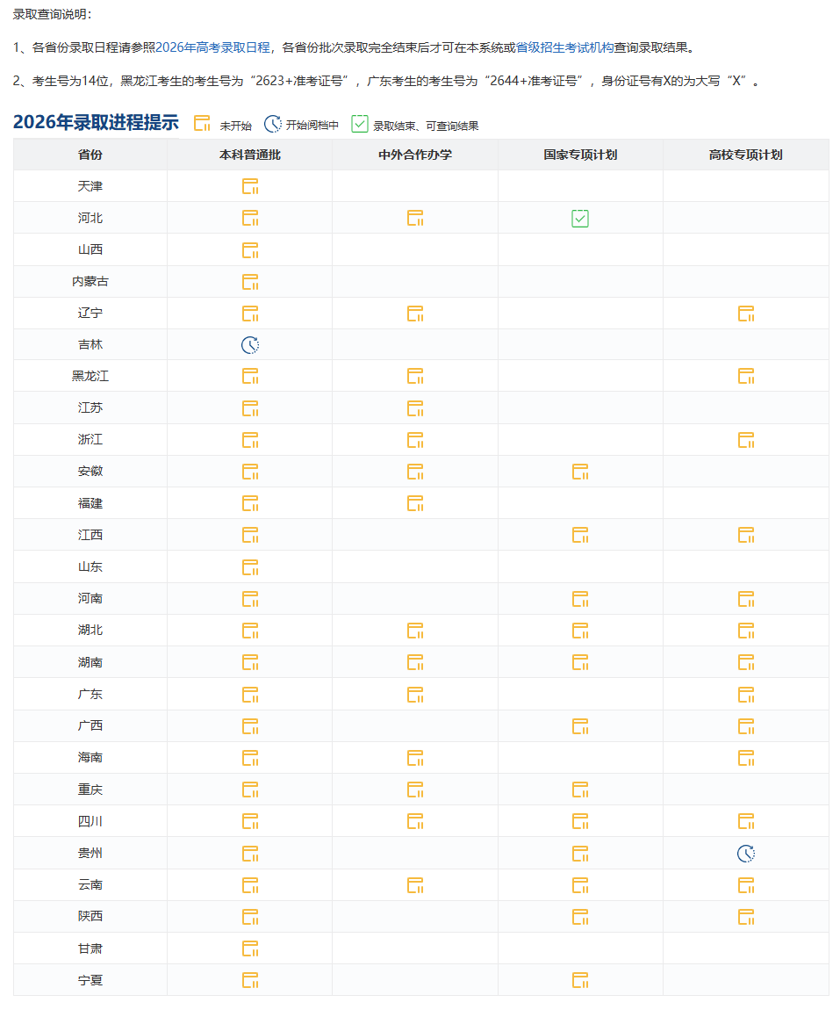This screenshot has height=1024, width=840.
Task: Click the legend 未开始 icon
Action: [203, 124]
